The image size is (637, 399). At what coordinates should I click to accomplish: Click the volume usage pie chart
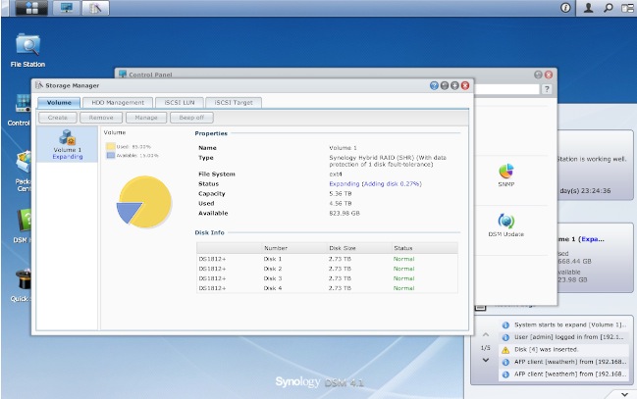click(144, 201)
